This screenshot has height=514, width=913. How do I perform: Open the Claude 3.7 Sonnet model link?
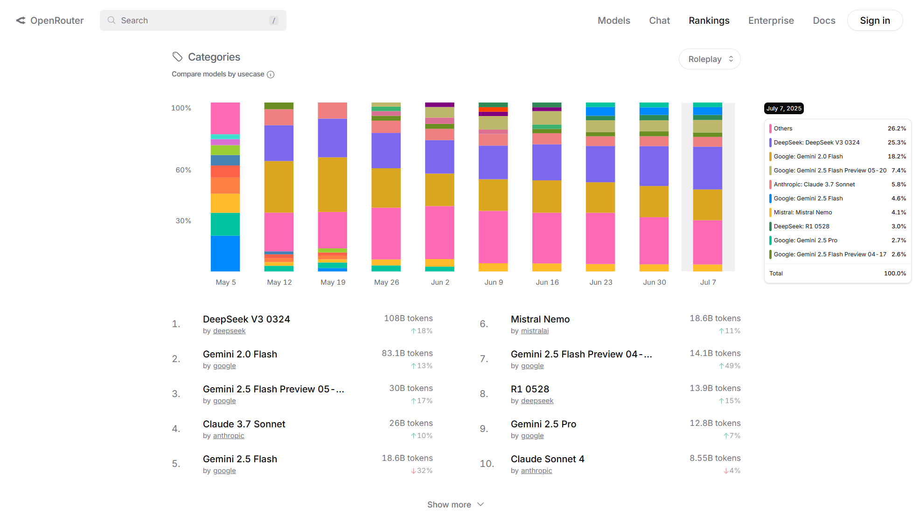[x=244, y=424]
